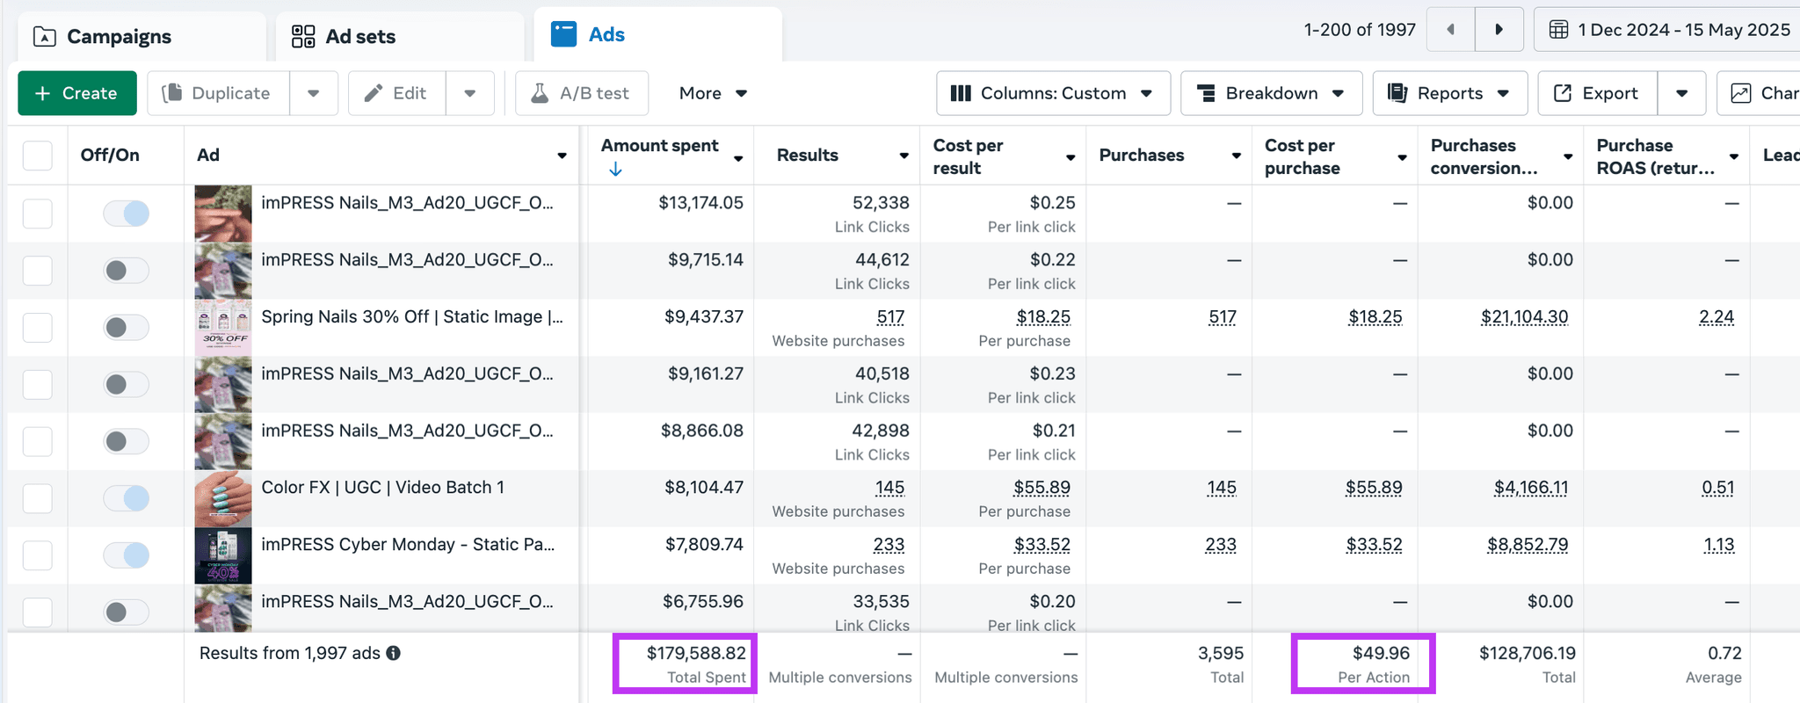
Task: Select all ads with header checkbox
Action: pos(38,156)
